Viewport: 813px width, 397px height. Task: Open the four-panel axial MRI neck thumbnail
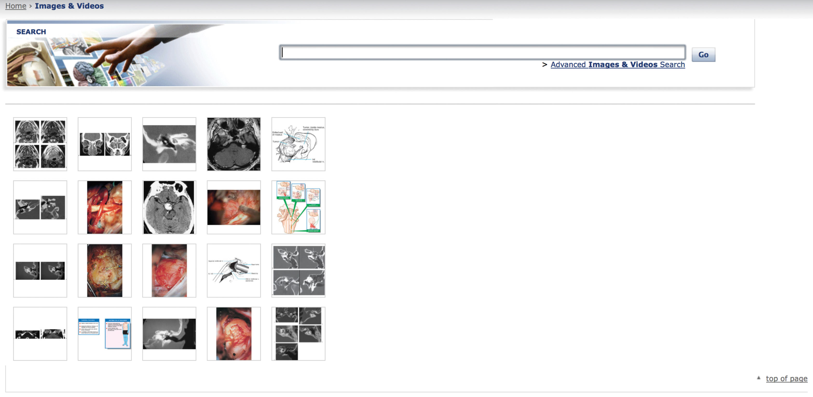[x=40, y=144]
